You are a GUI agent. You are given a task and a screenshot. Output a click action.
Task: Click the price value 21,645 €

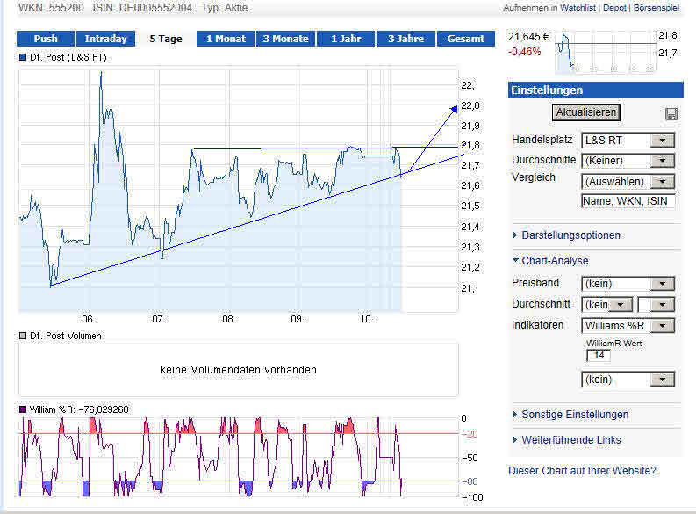pyautogui.click(x=528, y=37)
